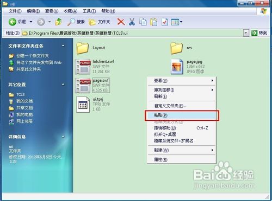
Task: Click the Copy toolbar icon
Action: point(143,22)
